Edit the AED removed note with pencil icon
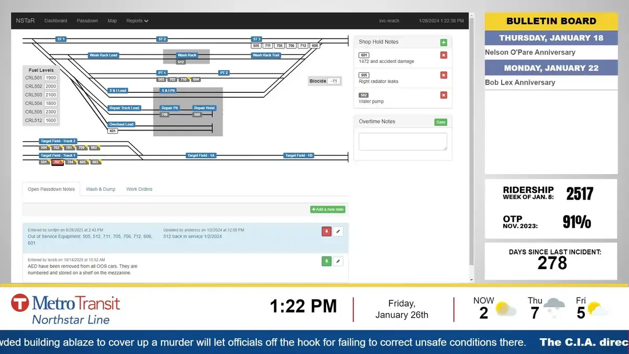The height and width of the screenshot is (354, 629). (338, 261)
